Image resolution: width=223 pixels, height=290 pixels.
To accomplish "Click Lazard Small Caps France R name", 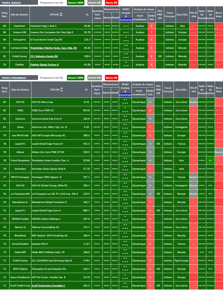I will 47,144.
